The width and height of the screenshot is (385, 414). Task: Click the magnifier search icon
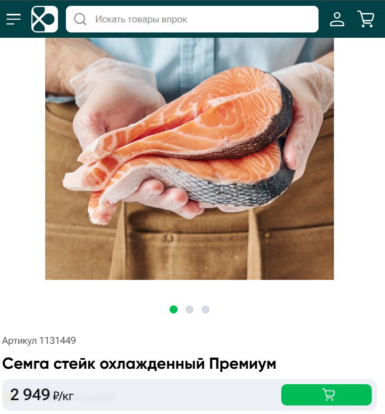pyautogui.click(x=80, y=19)
